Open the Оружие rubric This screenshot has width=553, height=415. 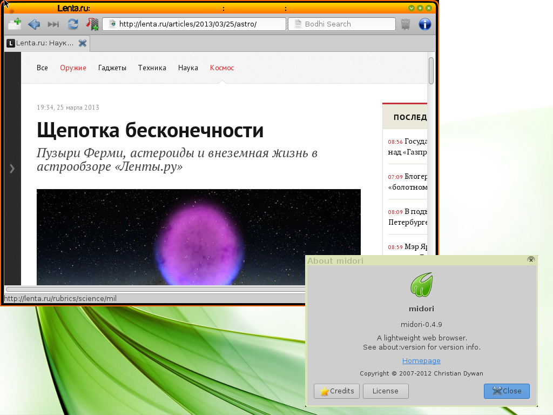tap(73, 68)
